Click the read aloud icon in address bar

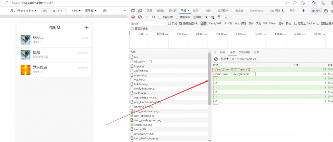tap(295, 3)
